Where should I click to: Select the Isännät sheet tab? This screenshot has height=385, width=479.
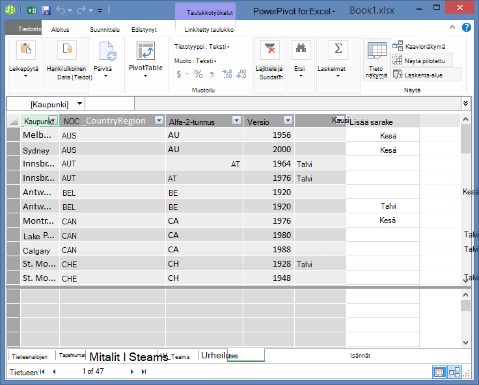tap(360, 356)
